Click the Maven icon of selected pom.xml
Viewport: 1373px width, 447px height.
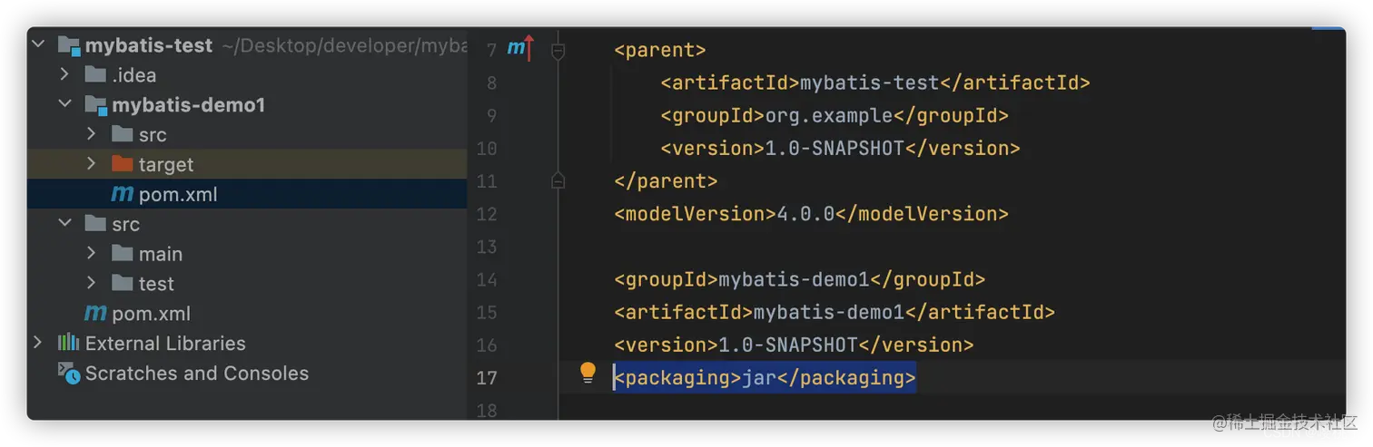pos(122,194)
